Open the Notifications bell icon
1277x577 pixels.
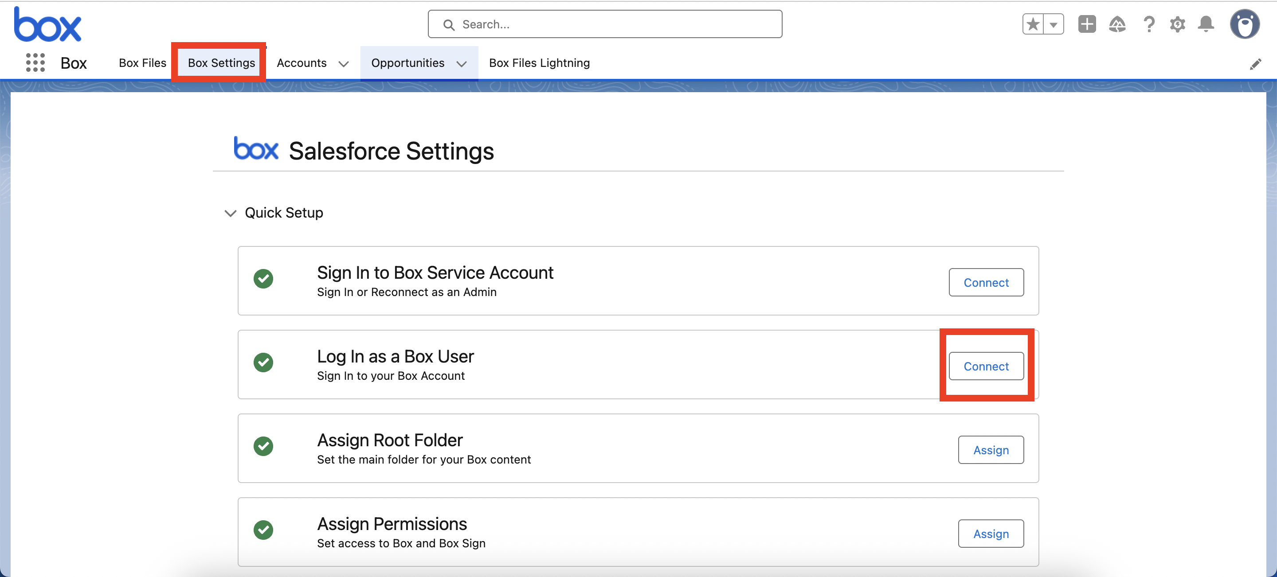tap(1206, 24)
